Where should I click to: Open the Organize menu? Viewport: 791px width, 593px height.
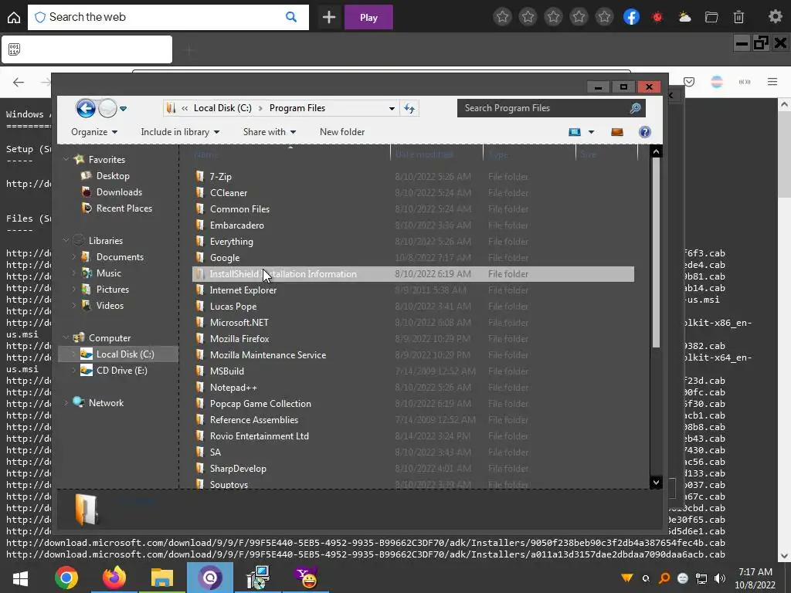[x=93, y=131]
